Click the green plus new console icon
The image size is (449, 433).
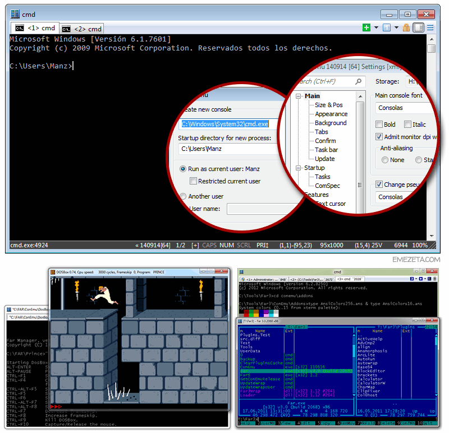366,27
